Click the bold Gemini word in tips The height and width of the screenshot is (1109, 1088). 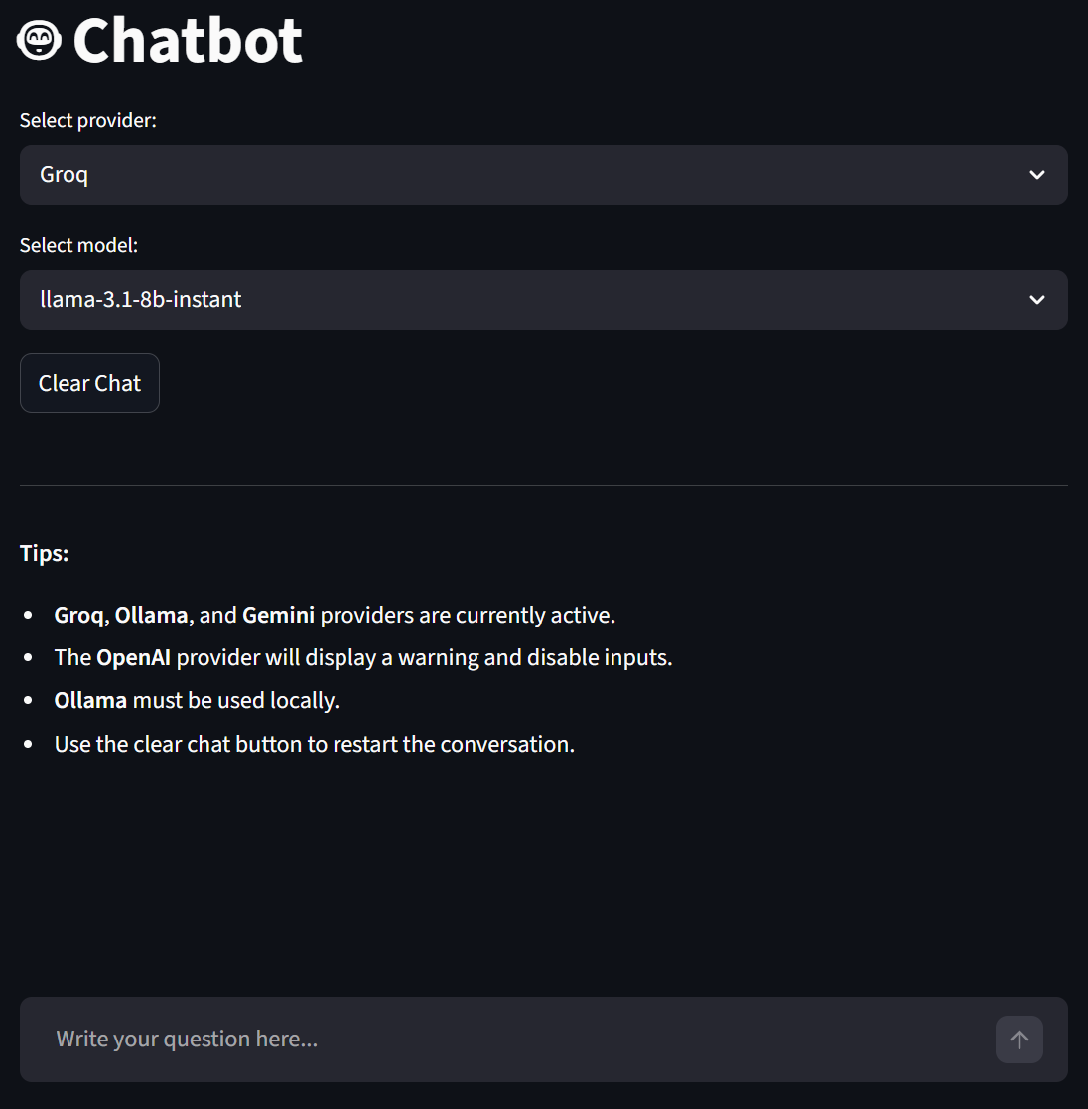click(x=279, y=616)
